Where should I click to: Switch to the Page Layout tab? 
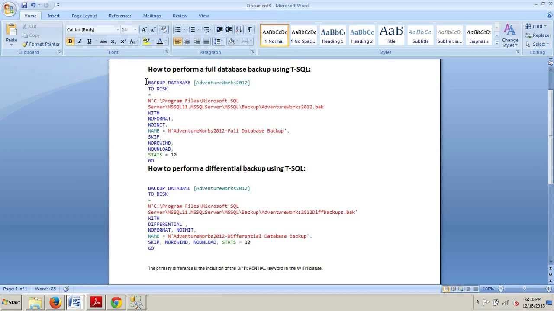pyautogui.click(x=84, y=16)
